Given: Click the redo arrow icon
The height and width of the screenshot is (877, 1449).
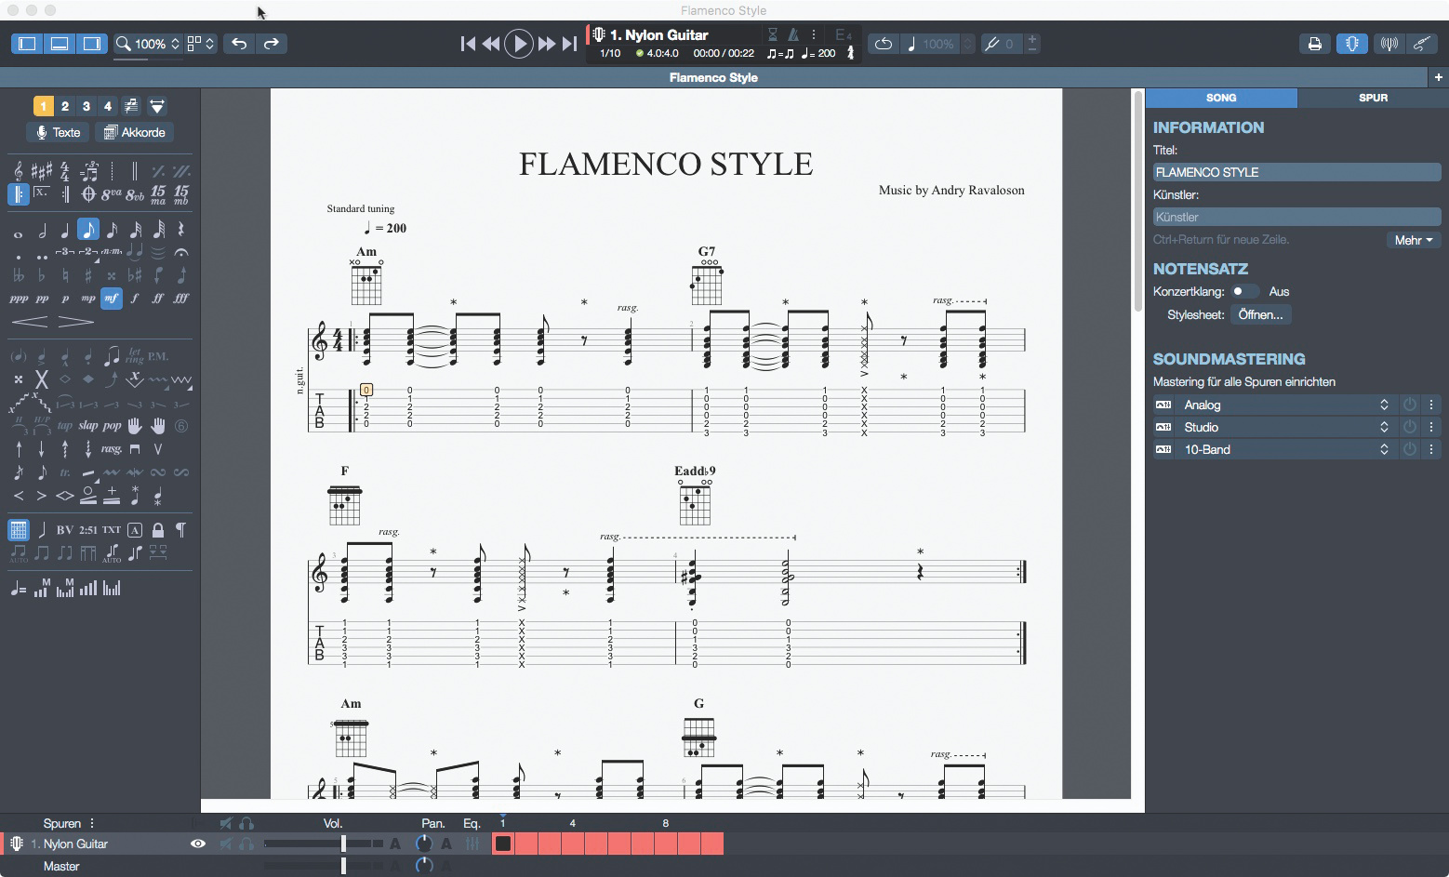Looking at the screenshot, I should click(272, 44).
